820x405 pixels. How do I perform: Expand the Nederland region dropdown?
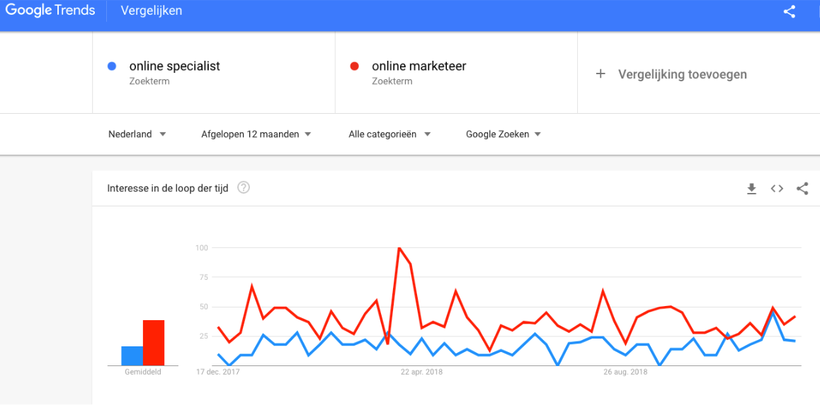point(137,134)
